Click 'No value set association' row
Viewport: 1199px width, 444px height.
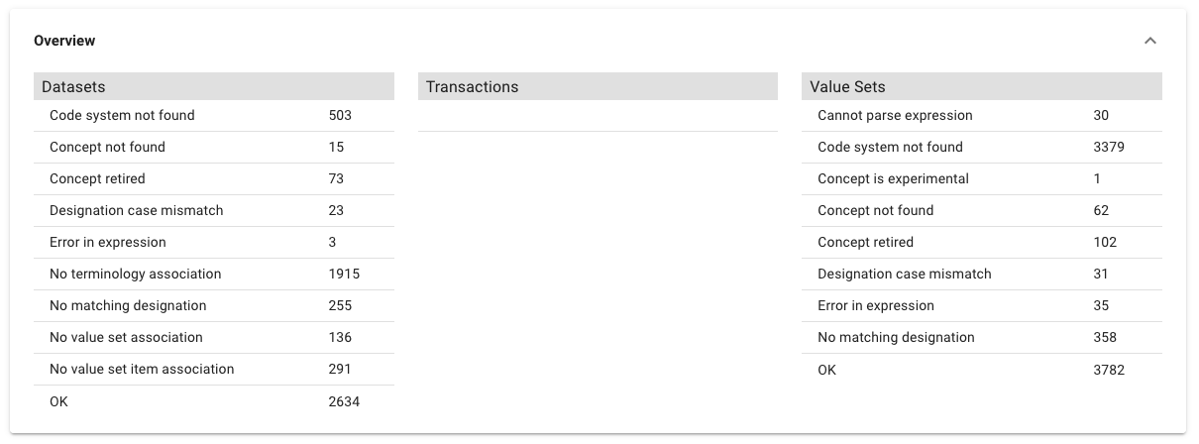(x=126, y=337)
